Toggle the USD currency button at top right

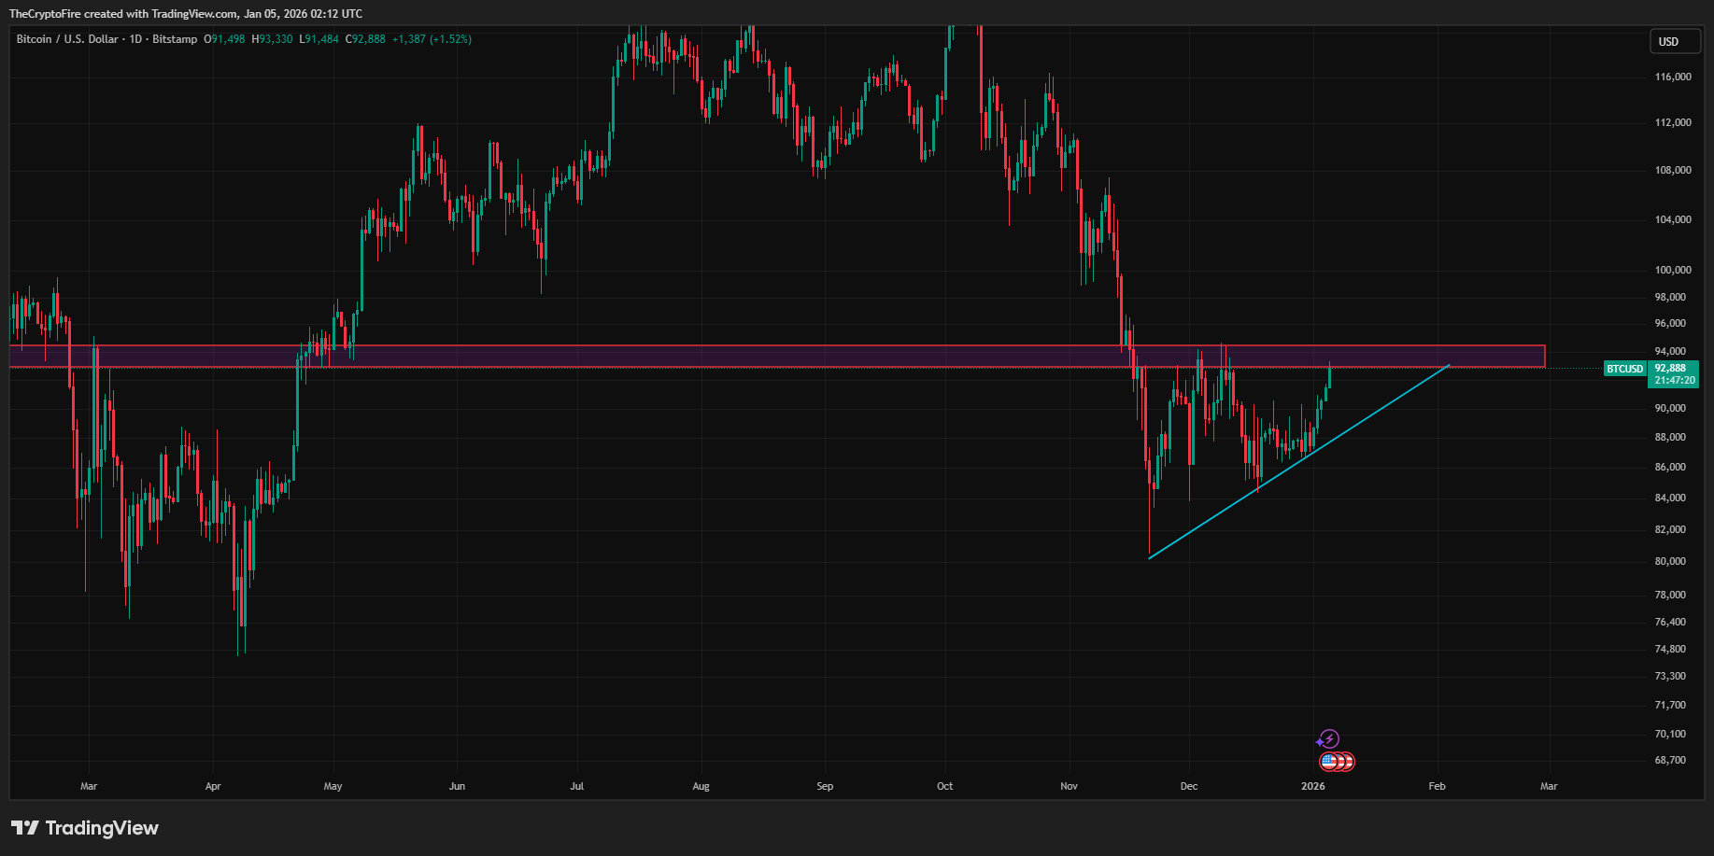click(x=1674, y=41)
